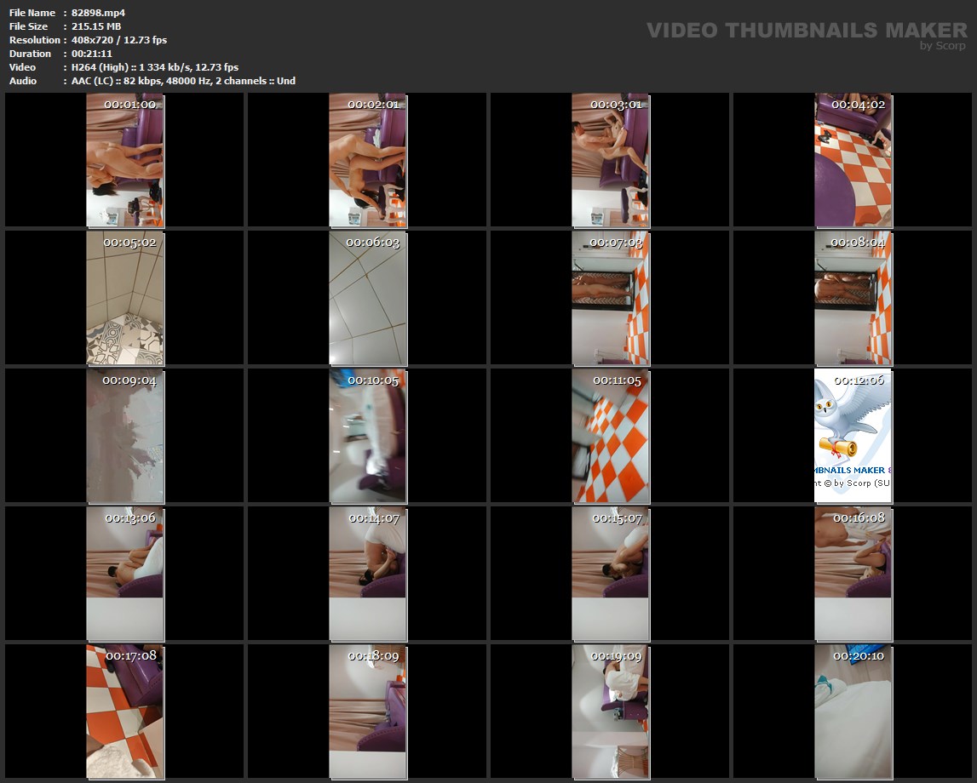Click the Audio codec info line
977x783 pixels.
coord(183,81)
